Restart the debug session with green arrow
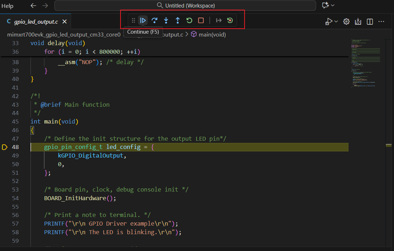This screenshot has width=394, height=251. pos(189,20)
